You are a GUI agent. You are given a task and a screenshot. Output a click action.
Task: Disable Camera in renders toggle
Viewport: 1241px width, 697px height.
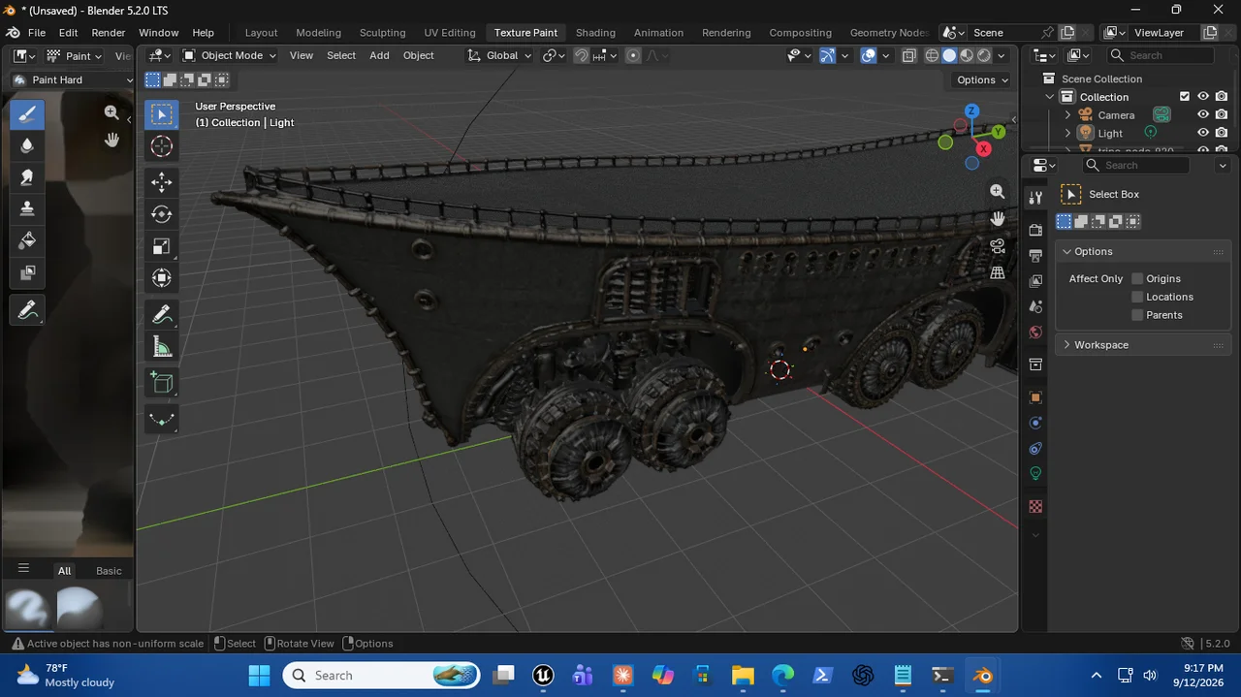(1222, 114)
